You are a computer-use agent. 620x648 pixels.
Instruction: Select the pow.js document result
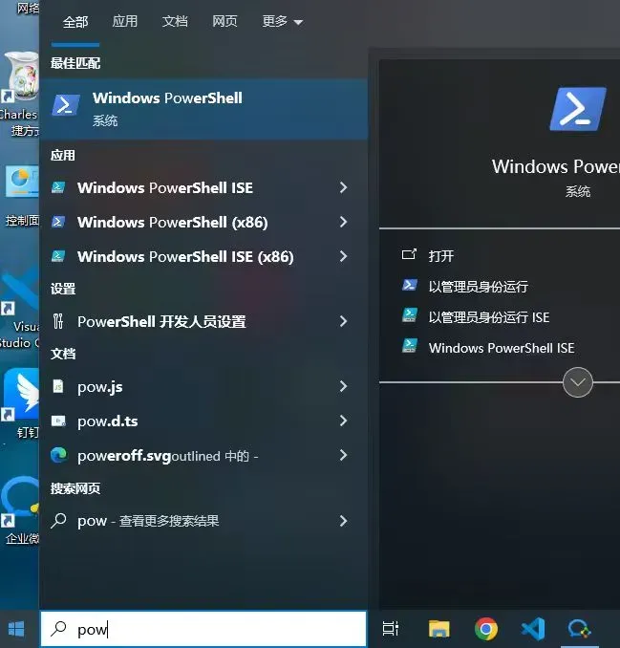[x=100, y=387]
